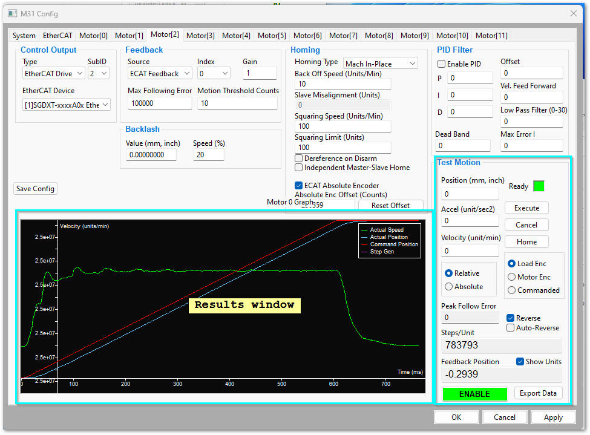Click the Apply button
Screen dimensions: 590x435
[x=553, y=417]
